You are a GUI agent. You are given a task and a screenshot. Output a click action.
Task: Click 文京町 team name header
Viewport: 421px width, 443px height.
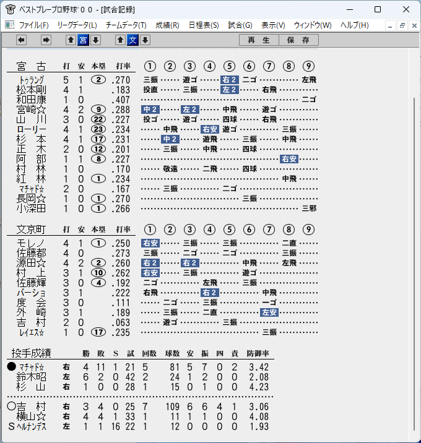[31, 230]
